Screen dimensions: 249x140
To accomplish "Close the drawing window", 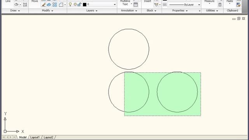I will point(244,19).
